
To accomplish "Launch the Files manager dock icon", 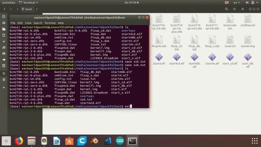I will (x=31, y=141).
